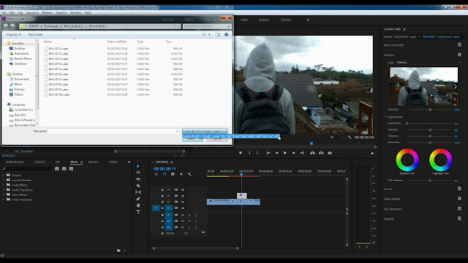Open Program monitor settings wrench
This screenshot has height=263, width=468.
click(350, 137)
